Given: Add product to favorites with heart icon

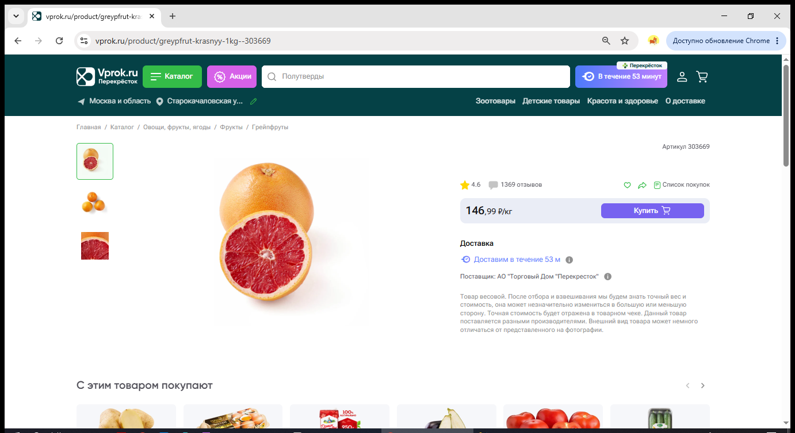Looking at the screenshot, I should [x=628, y=185].
